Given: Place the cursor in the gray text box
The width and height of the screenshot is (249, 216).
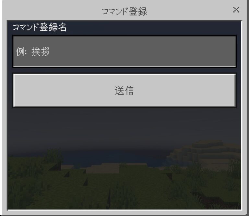Looking at the screenshot, I should coord(124,51).
